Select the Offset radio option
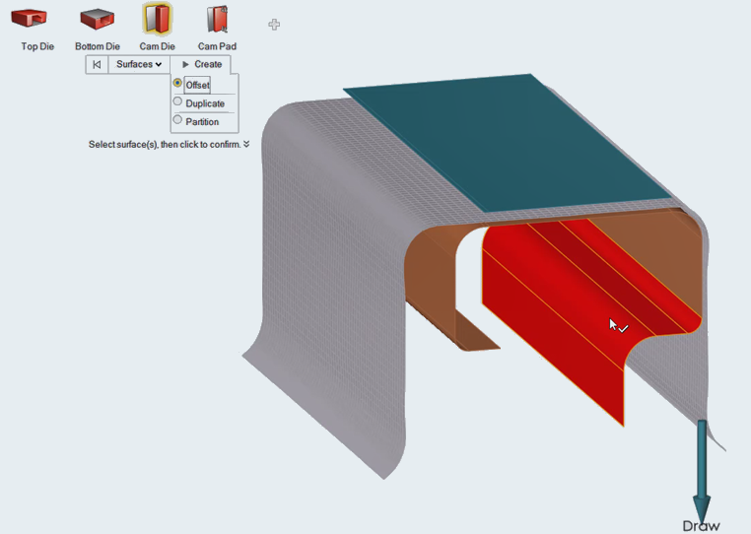Screen dimensions: 751x534 (177, 84)
